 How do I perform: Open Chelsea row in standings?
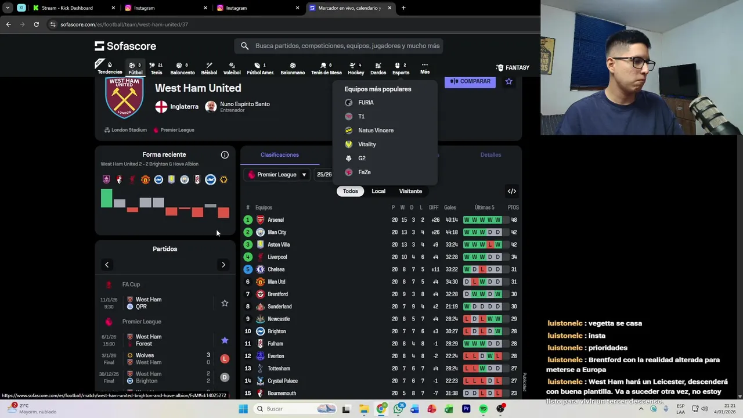tap(381, 269)
